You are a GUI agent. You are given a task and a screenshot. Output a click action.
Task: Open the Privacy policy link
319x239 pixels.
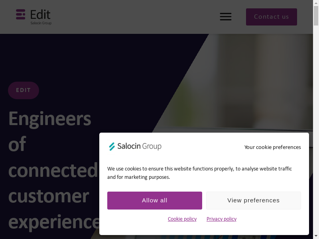pos(221,219)
